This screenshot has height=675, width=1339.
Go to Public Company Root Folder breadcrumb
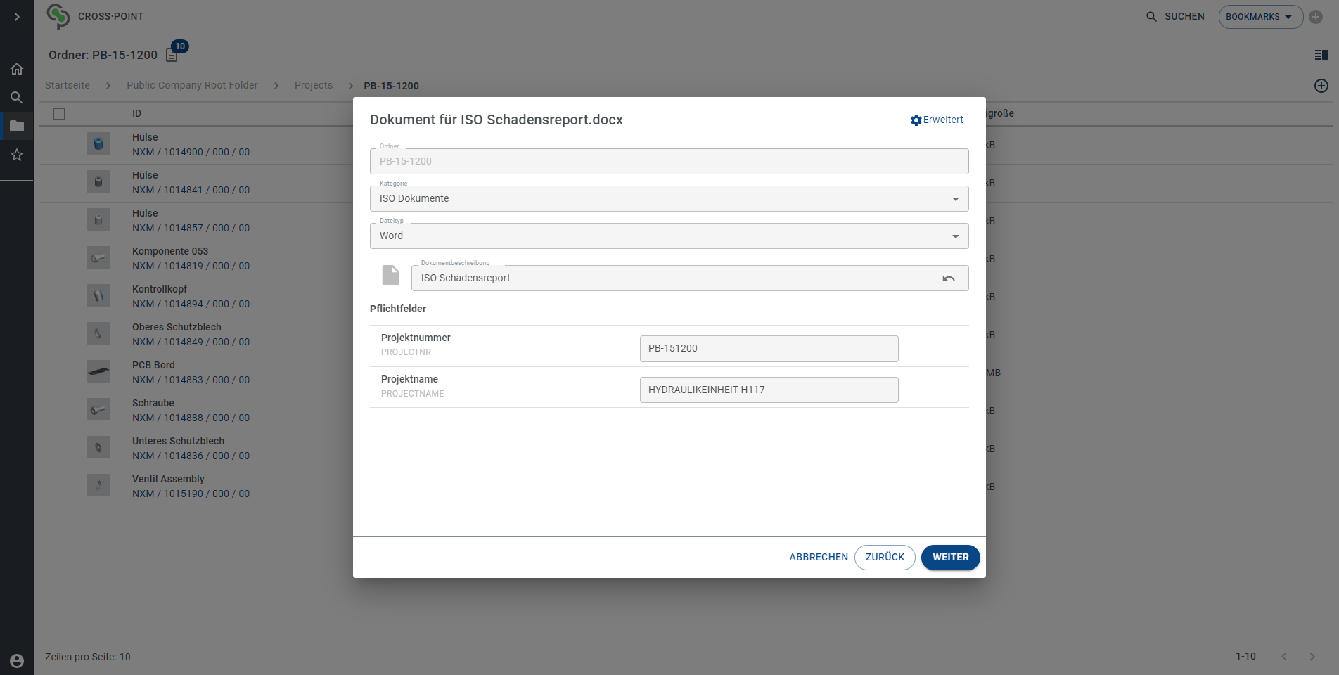coord(192,85)
